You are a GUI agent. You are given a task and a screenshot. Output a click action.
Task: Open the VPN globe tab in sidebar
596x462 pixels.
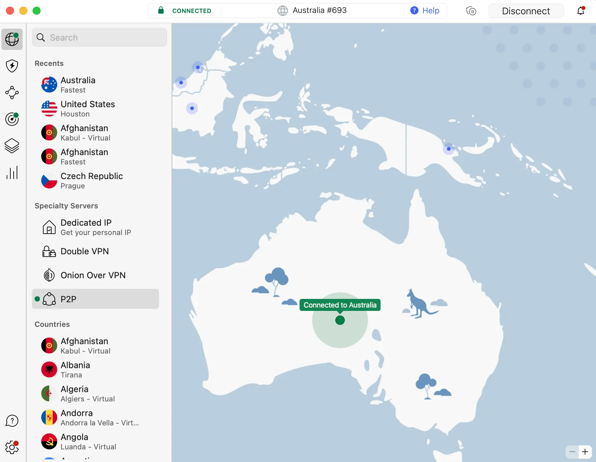click(x=12, y=39)
